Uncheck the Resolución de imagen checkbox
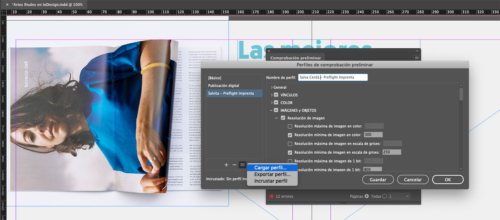Image resolution: width=500 pixels, height=220 pixels. point(283,118)
